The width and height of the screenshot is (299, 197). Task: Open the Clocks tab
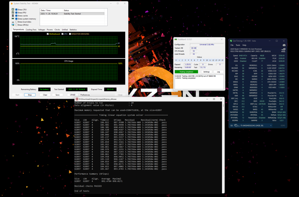[57, 30]
